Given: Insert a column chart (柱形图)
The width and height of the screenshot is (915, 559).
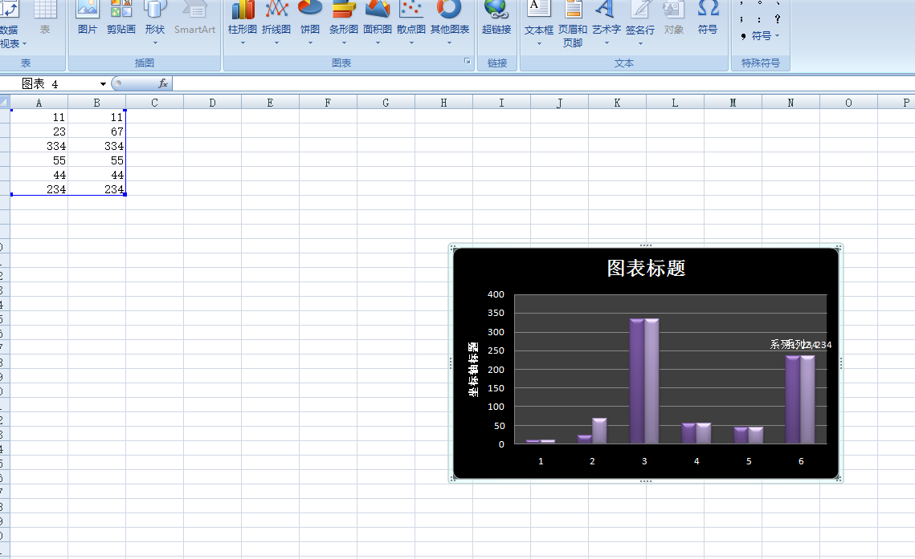Looking at the screenshot, I should (242, 22).
